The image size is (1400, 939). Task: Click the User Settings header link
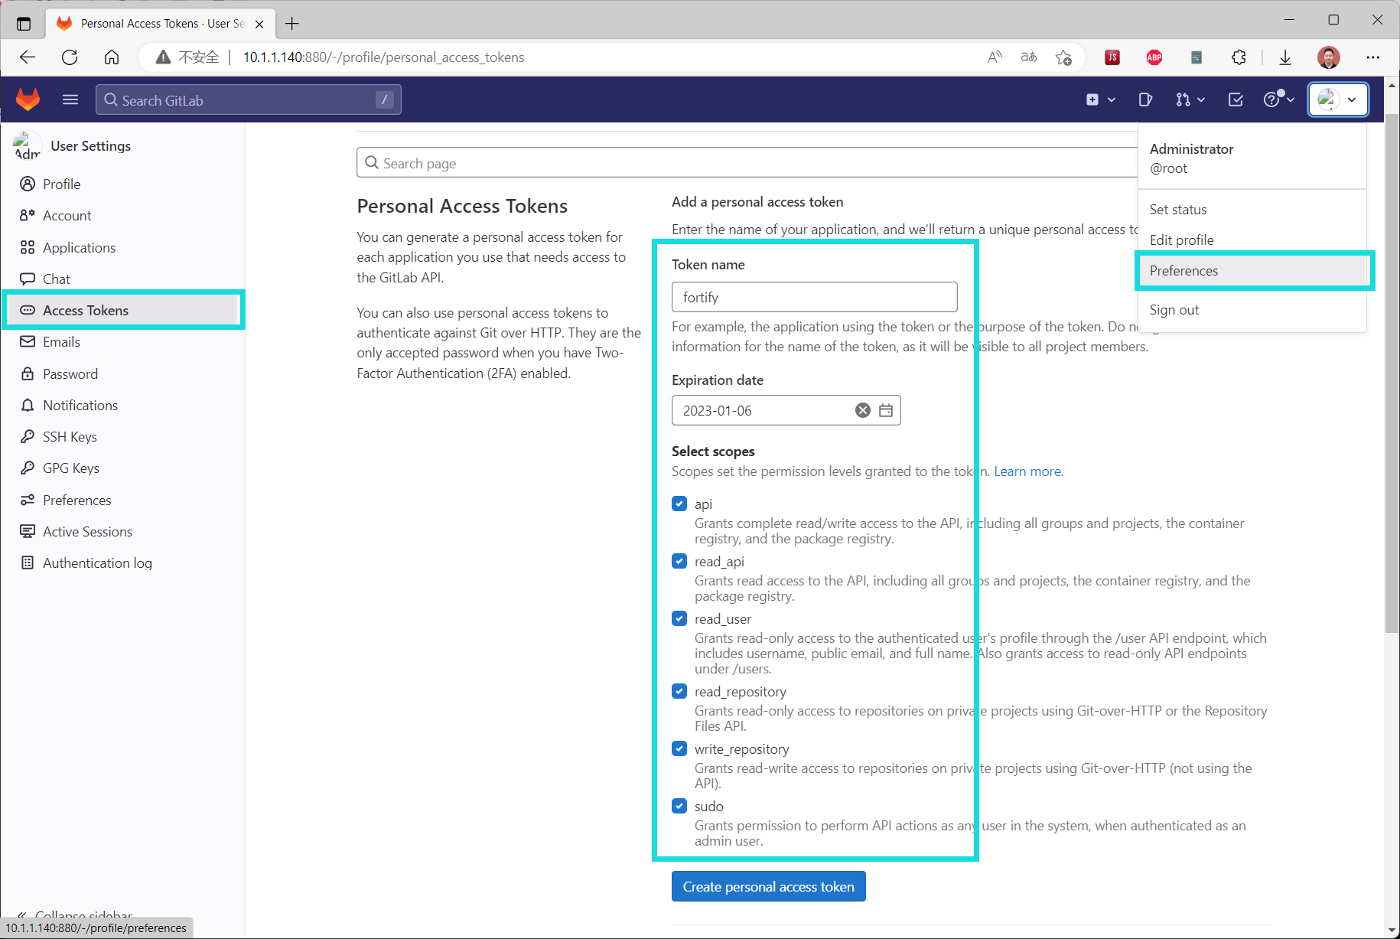(x=90, y=145)
